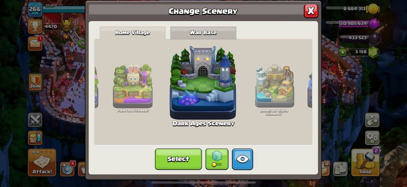Tap the trophy count icon
The height and width of the screenshot is (187, 407).
[35, 26]
